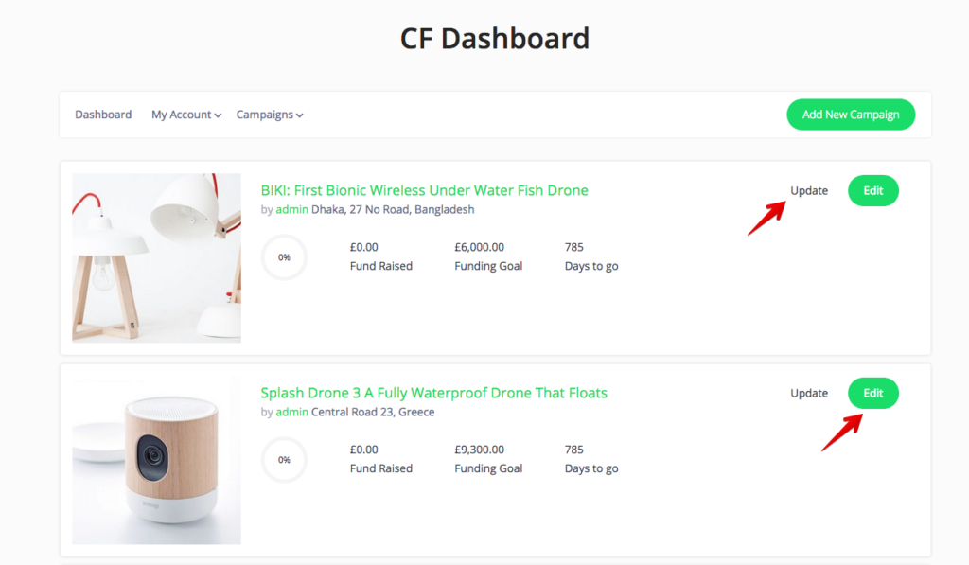Click admin author link under BIKI campaign
Screen dimensions: 969x565
291,209
